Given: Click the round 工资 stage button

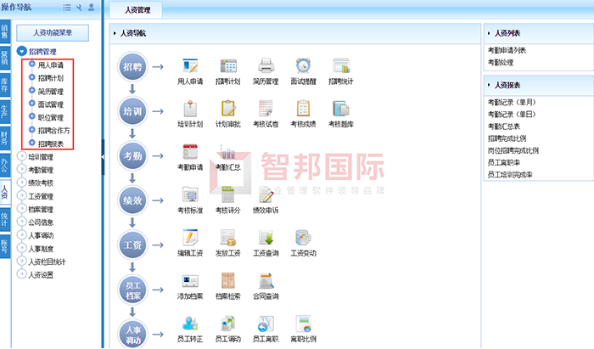Looking at the screenshot, I should tap(132, 245).
